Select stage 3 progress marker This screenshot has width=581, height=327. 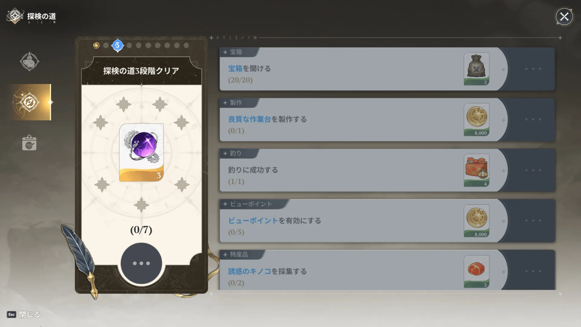117,45
